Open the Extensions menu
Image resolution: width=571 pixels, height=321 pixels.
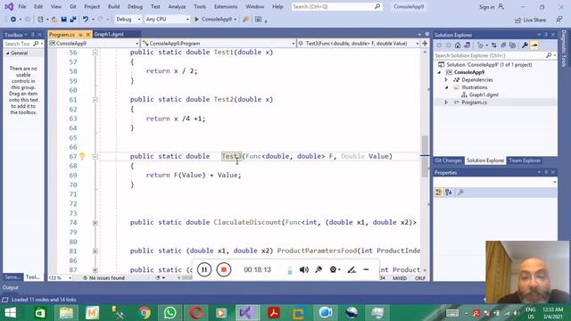[226, 6]
